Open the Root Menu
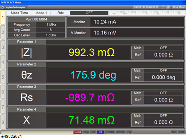 (x=179, y=7)
